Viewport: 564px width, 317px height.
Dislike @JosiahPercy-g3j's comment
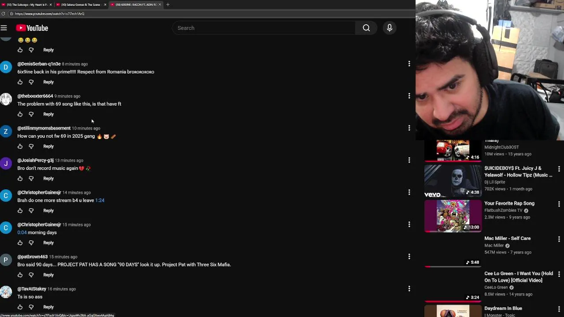pos(31,178)
